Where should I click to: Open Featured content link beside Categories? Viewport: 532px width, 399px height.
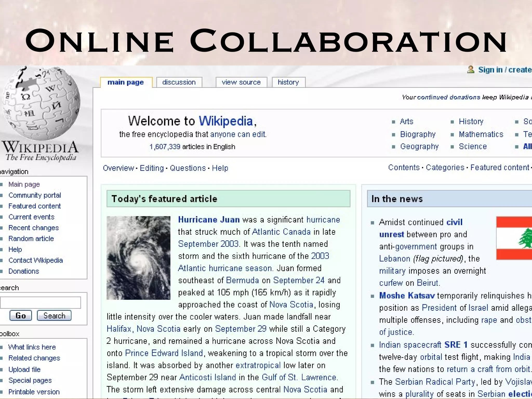500,168
